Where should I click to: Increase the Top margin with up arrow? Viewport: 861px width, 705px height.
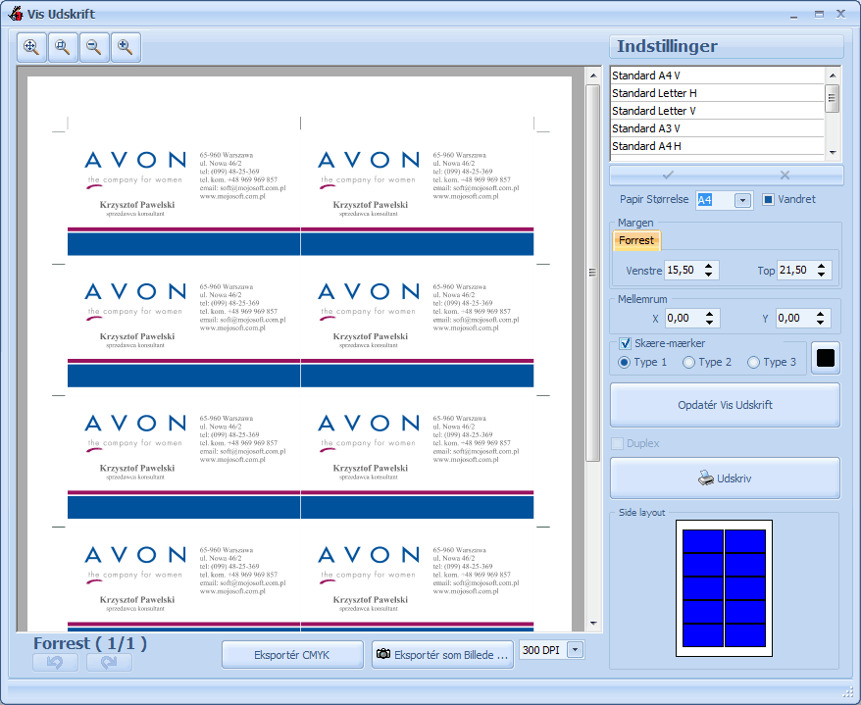pyautogui.click(x=822, y=267)
